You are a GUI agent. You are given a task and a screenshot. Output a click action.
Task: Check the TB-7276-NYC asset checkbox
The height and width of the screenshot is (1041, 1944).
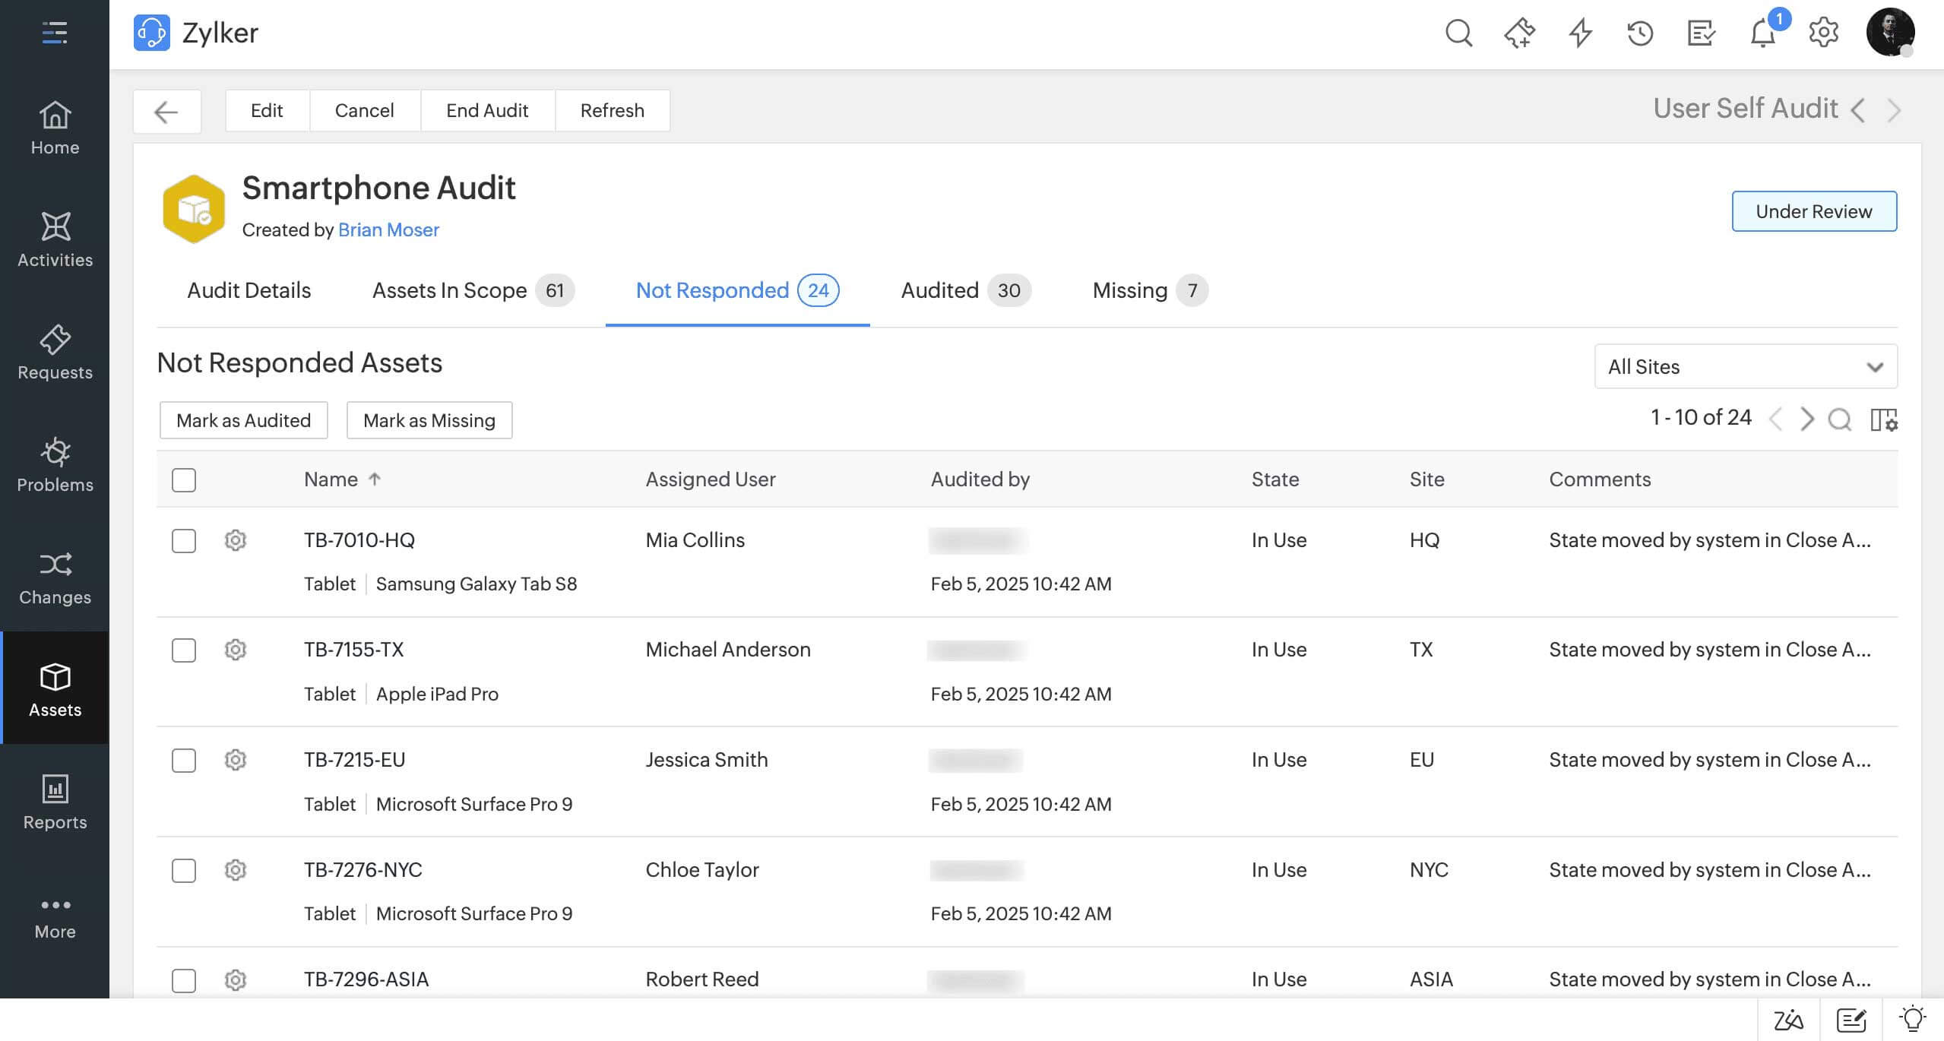click(184, 870)
